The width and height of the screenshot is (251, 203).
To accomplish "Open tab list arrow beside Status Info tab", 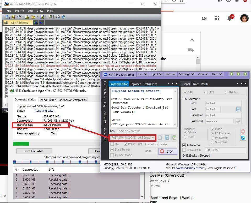I will pyautogui.click(x=177, y=83).
